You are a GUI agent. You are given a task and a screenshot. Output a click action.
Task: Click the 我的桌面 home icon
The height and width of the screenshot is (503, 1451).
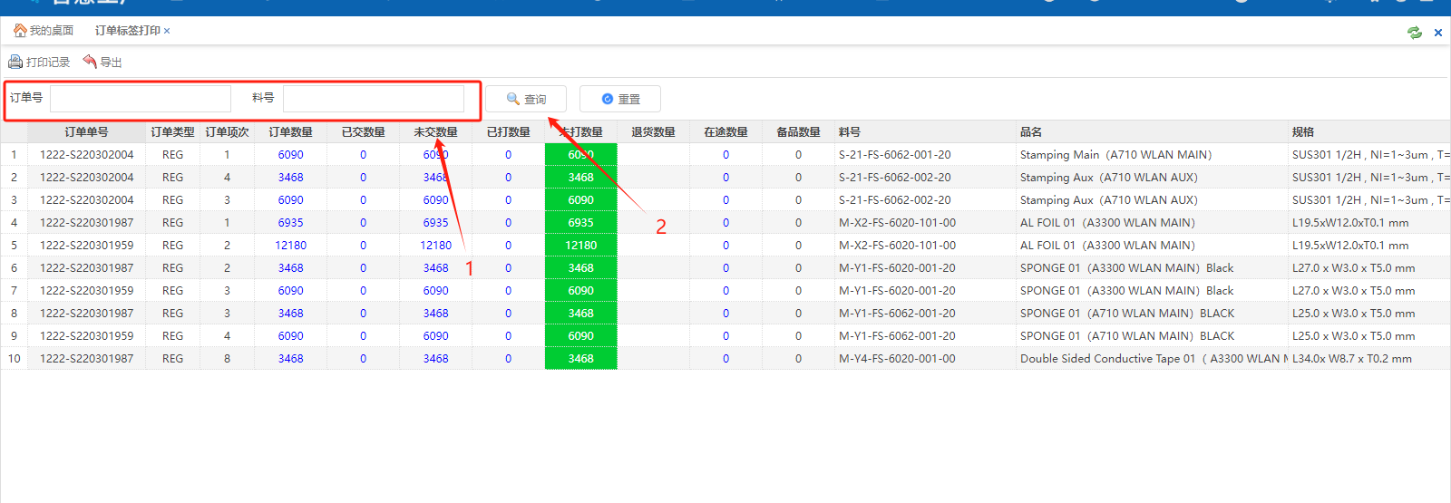(x=20, y=31)
